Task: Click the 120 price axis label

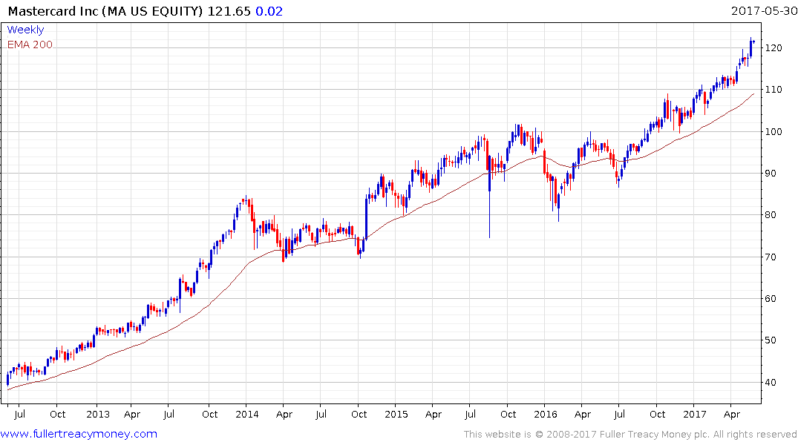Action: [774, 47]
